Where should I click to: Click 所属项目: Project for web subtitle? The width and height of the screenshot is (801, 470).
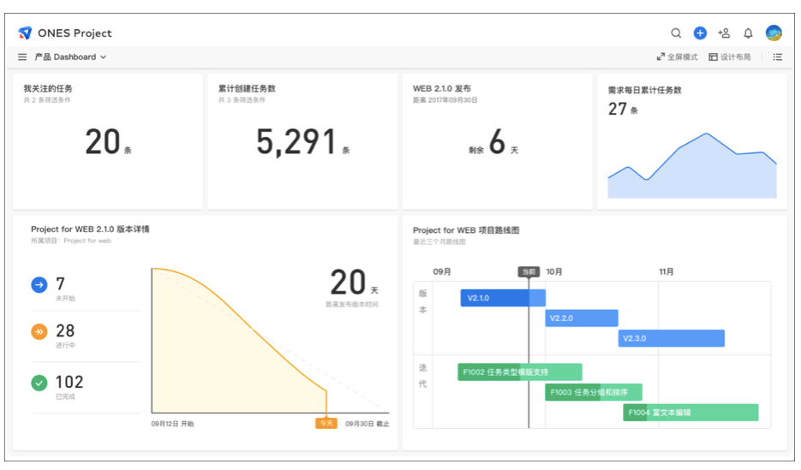[71, 241]
